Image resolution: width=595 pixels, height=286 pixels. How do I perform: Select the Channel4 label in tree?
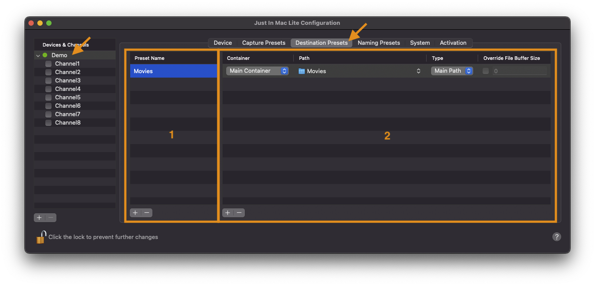pos(68,89)
